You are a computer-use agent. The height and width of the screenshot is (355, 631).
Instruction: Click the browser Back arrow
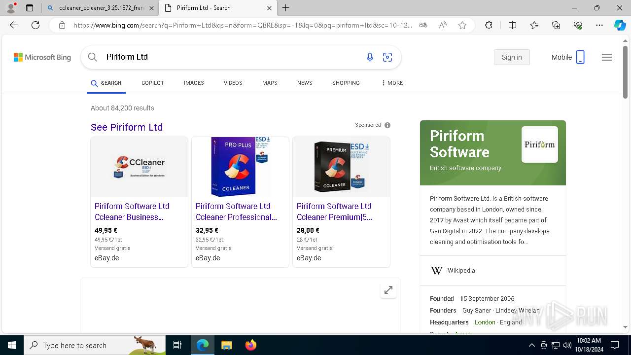pos(14,25)
